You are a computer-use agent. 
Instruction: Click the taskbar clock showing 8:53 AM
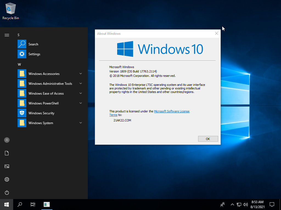point(257,205)
